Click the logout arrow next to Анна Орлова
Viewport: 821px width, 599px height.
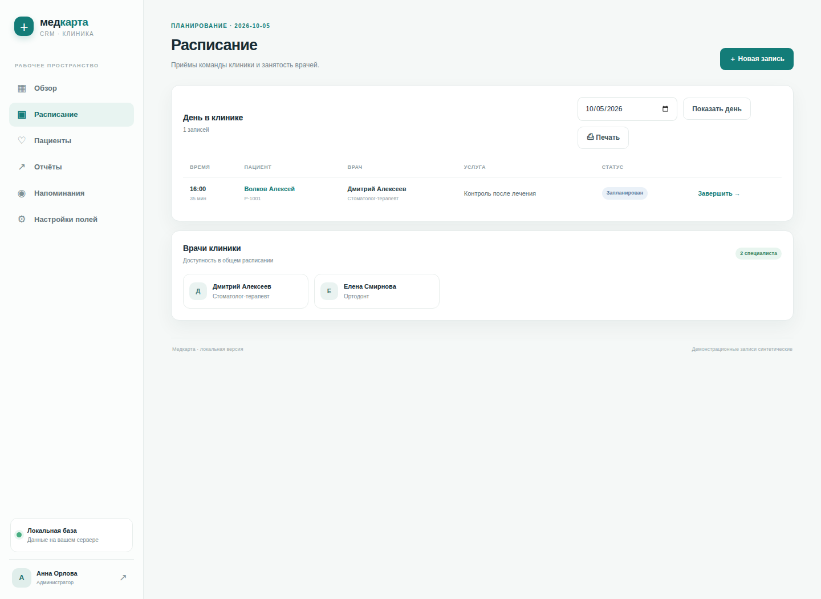pos(123,578)
